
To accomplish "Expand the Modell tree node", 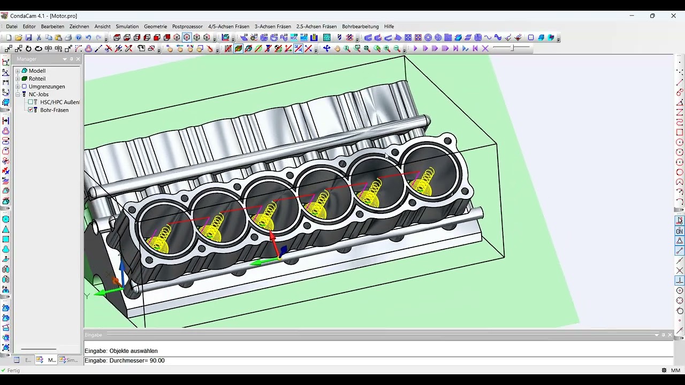I will 18,71.
